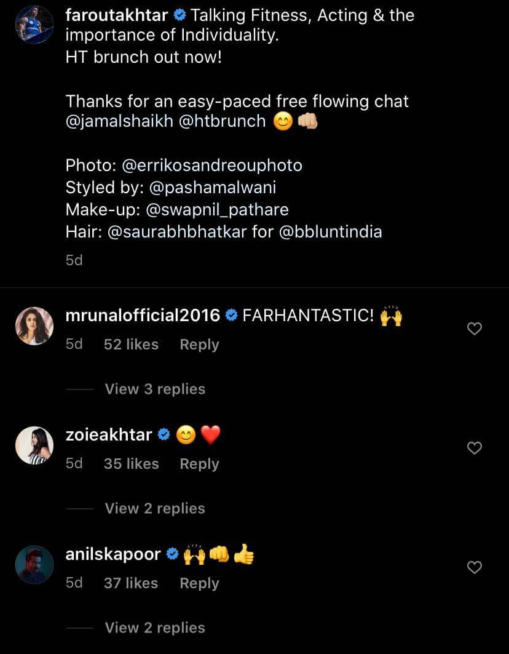The width and height of the screenshot is (509, 654).
Task: Click the faroutakhtar username
Action: [116, 15]
